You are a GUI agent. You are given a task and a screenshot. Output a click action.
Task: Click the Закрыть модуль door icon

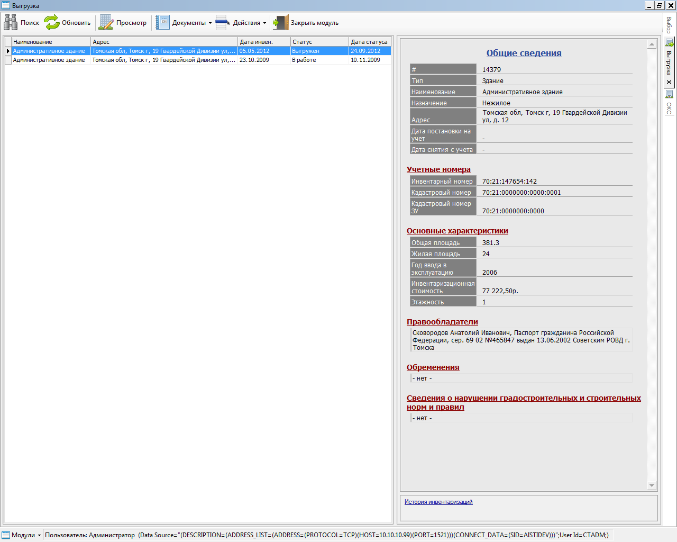tap(280, 22)
